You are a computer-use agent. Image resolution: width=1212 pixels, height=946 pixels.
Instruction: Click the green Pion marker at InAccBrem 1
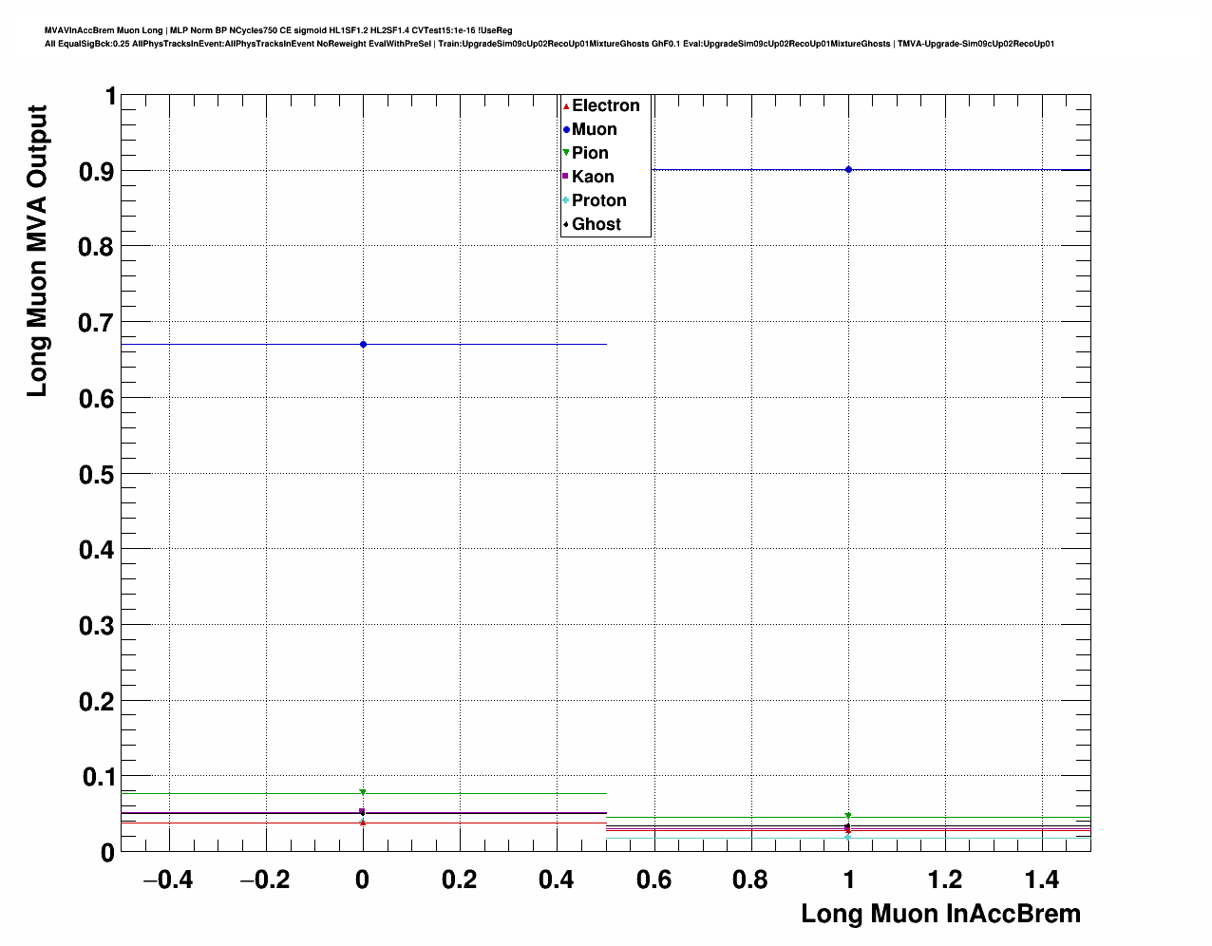pos(848,816)
